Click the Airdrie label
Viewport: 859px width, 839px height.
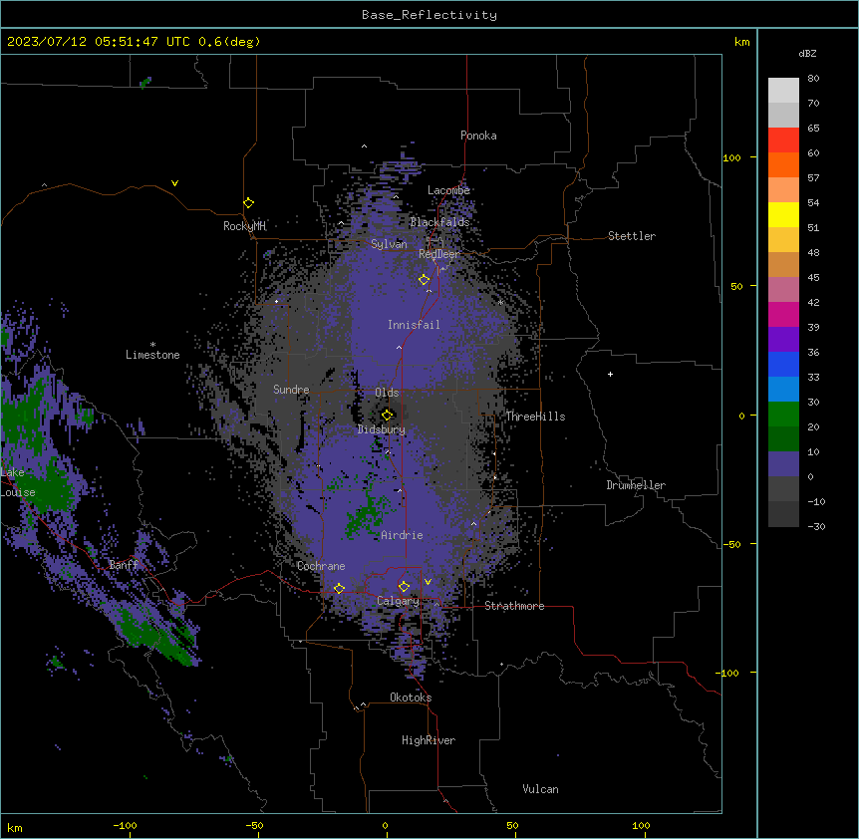coord(403,535)
